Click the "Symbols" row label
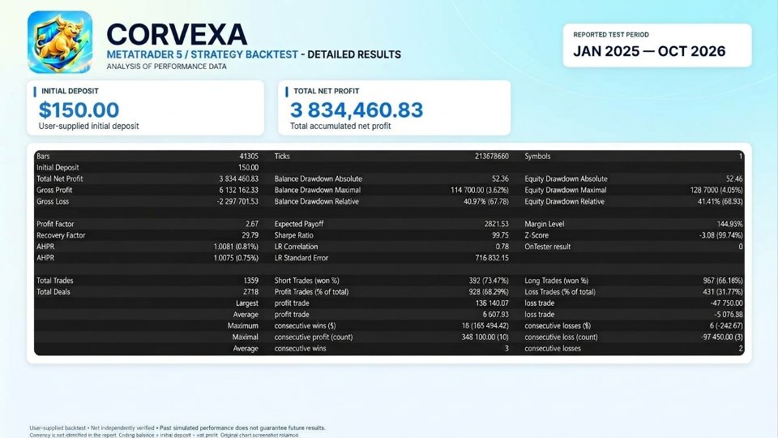This screenshot has height=438, width=778. (x=537, y=156)
